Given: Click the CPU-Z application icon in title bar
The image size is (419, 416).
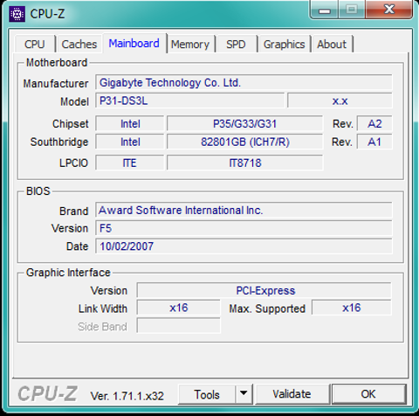Looking at the screenshot, I should [17, 14].
